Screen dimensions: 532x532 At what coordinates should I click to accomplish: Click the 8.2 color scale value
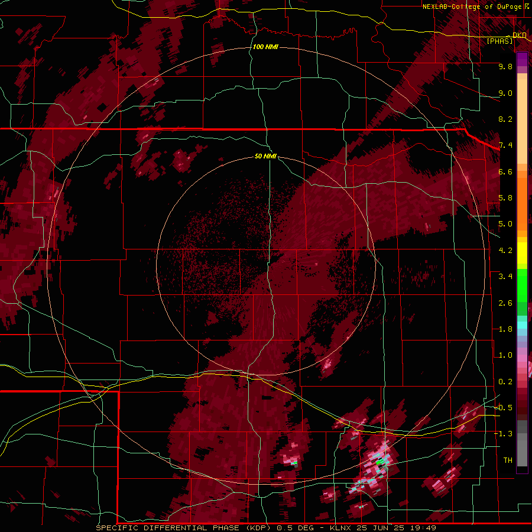coord(505,119)
